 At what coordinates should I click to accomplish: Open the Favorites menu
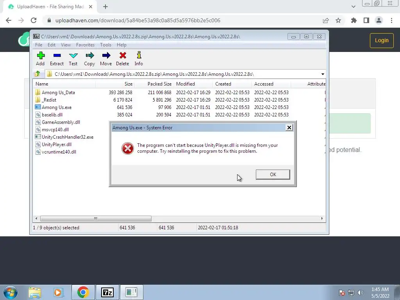click(85, 45)
